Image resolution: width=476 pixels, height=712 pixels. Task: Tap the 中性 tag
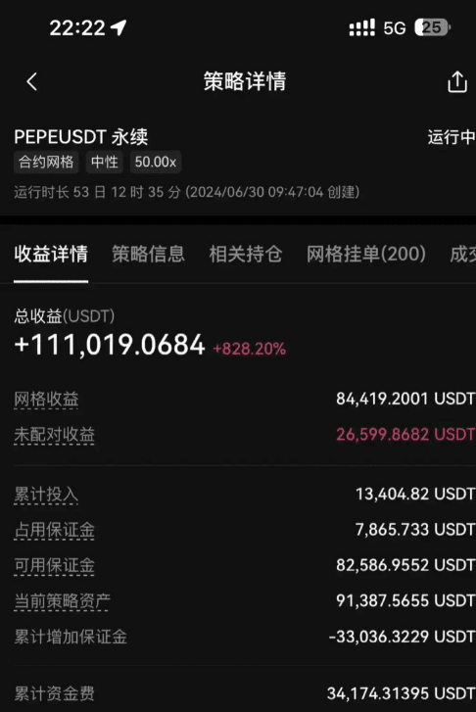(105, 163)
